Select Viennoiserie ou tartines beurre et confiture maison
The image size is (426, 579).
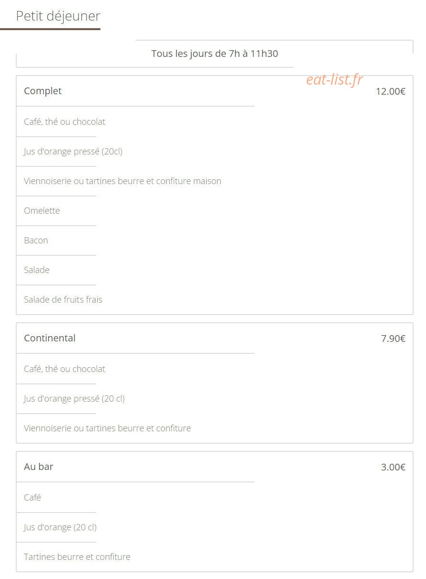122,181
